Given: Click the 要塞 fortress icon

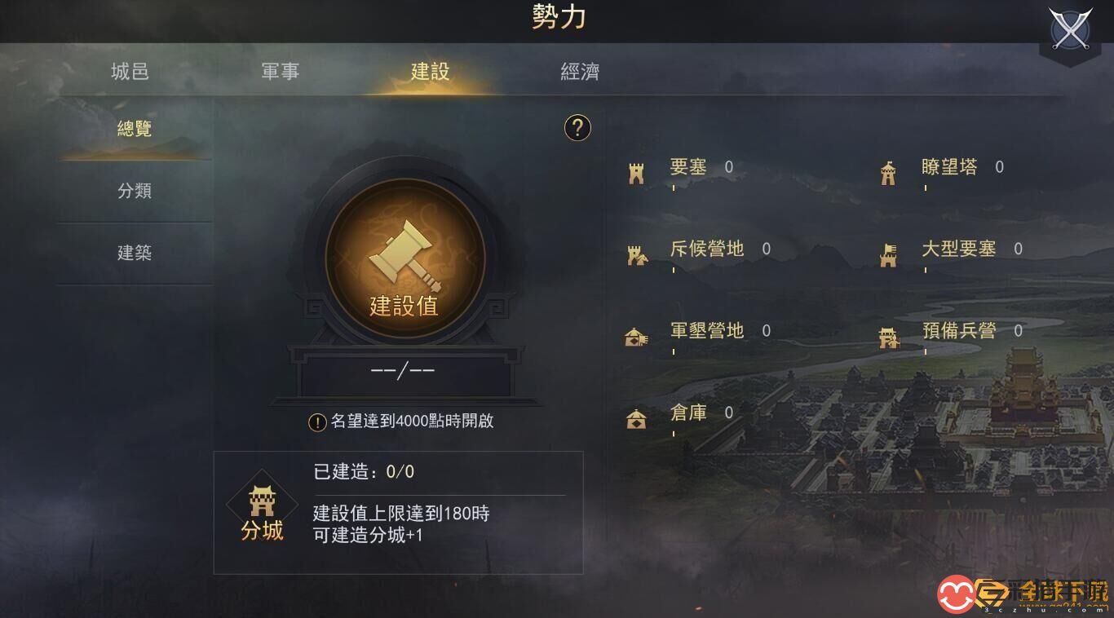Looking at the screenshot, I should (x=637, y=173).
